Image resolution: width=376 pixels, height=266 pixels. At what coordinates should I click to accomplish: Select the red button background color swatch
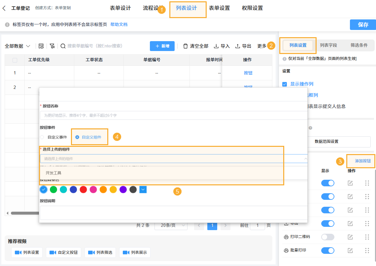click(83, 190)
